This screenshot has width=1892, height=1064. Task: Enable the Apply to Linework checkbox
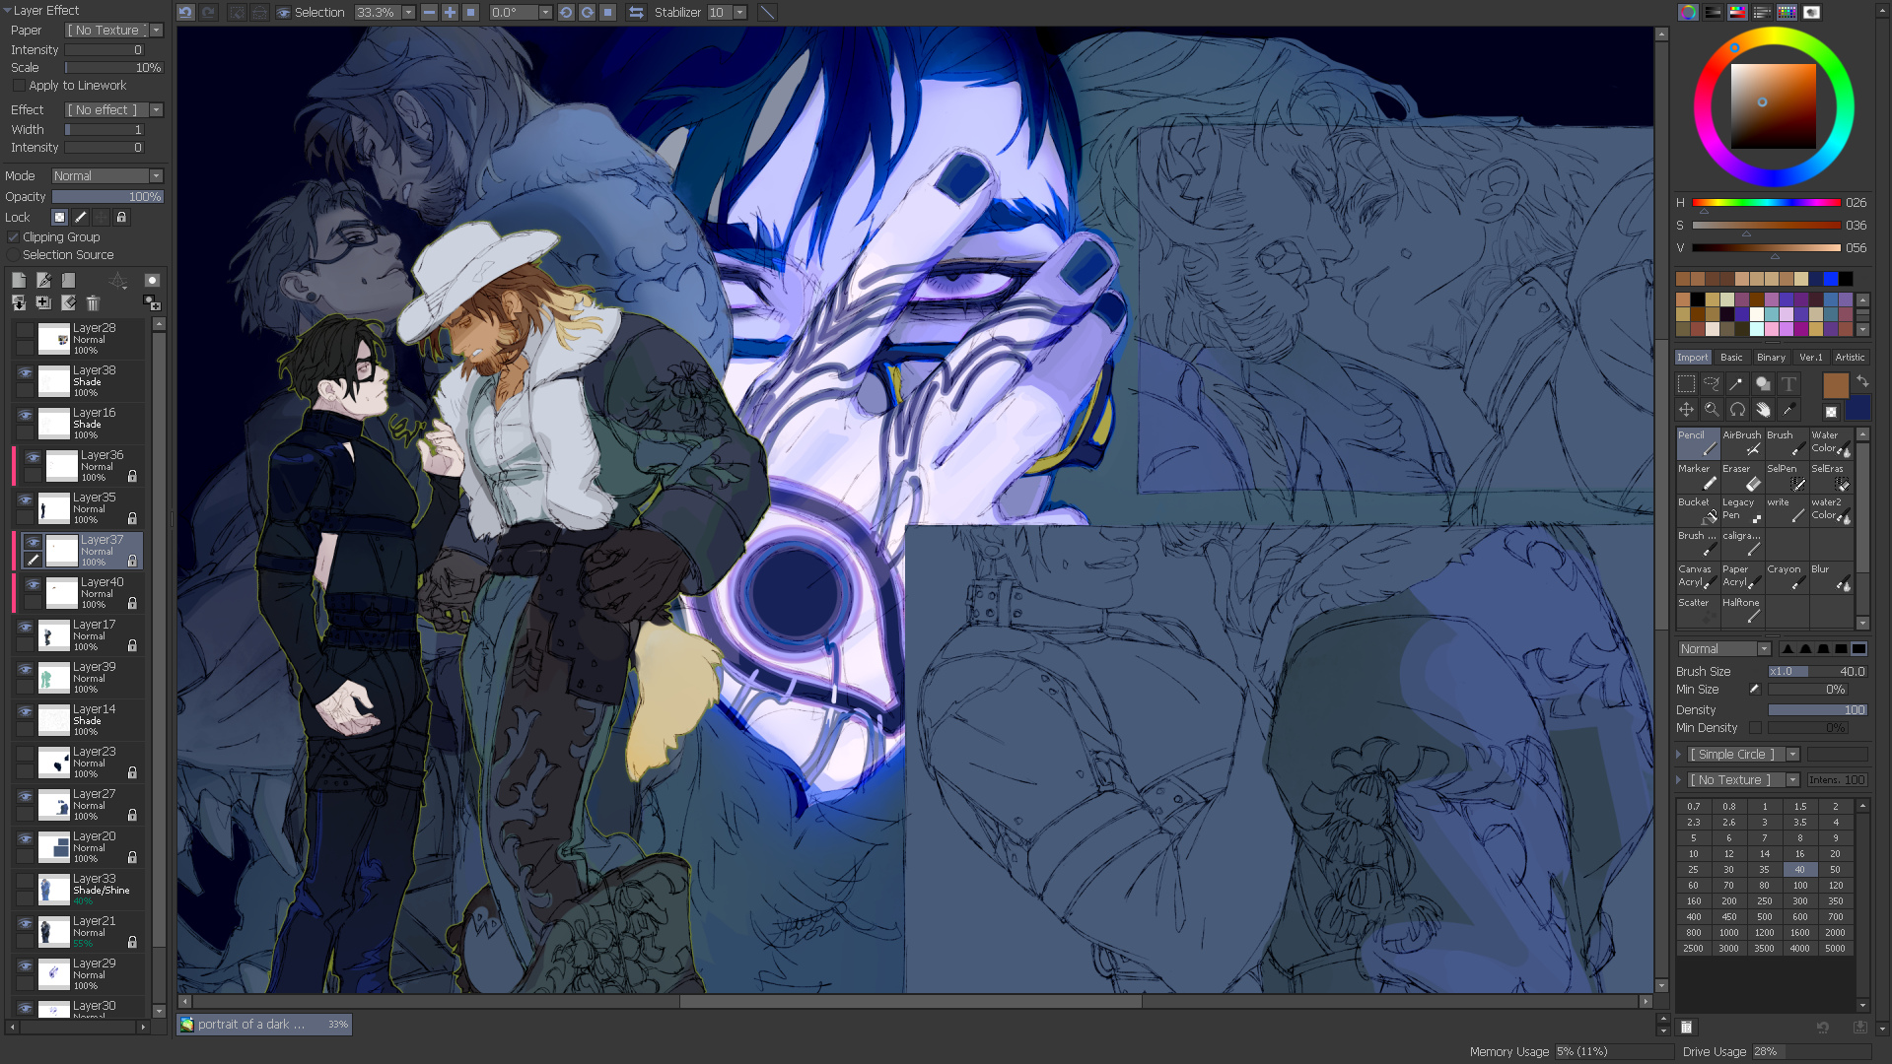(19, 86)
